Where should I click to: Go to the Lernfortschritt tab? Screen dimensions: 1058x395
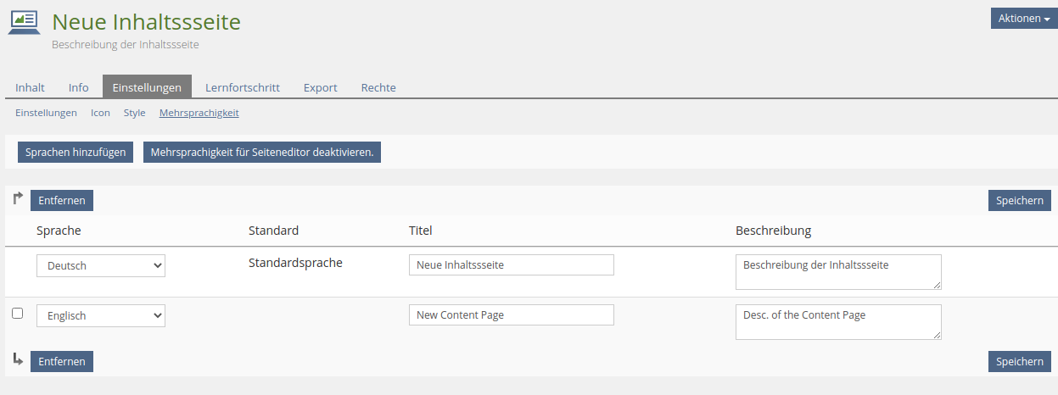coord(243,87)
